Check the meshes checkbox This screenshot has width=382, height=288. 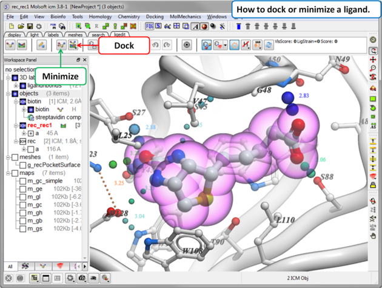tap(15, 157)
